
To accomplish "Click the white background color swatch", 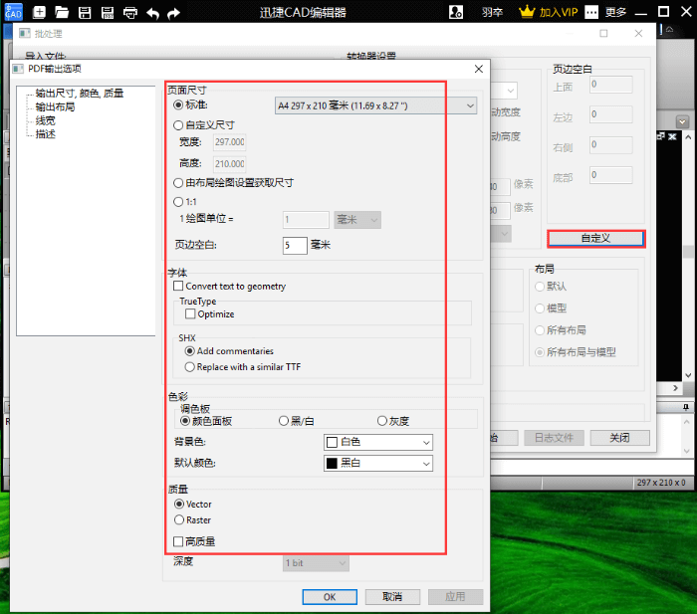I will tap(332, 442).
